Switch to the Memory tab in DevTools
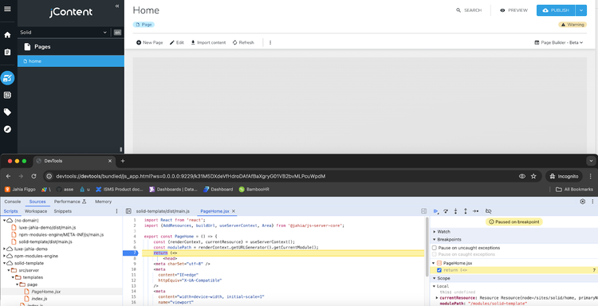The width and height of the screenshot is (598, 306). point(104,202)
